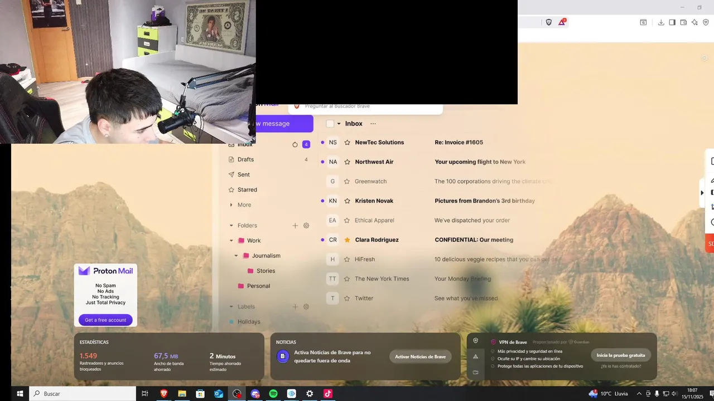Open email We've dispatched your order
714x401 pixels.
(x=472, y=220)
